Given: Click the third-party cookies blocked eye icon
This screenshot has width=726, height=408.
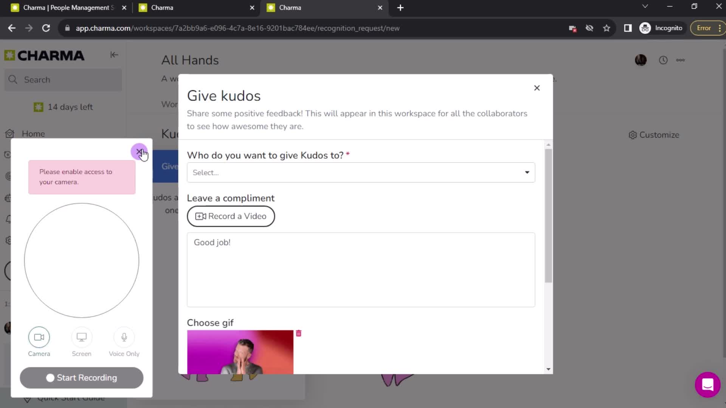Looking at the screenshot, I should 589,28.
